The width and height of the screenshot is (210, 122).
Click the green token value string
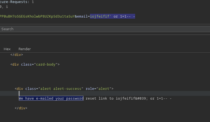pyautogui.click(x=37, y=16)
